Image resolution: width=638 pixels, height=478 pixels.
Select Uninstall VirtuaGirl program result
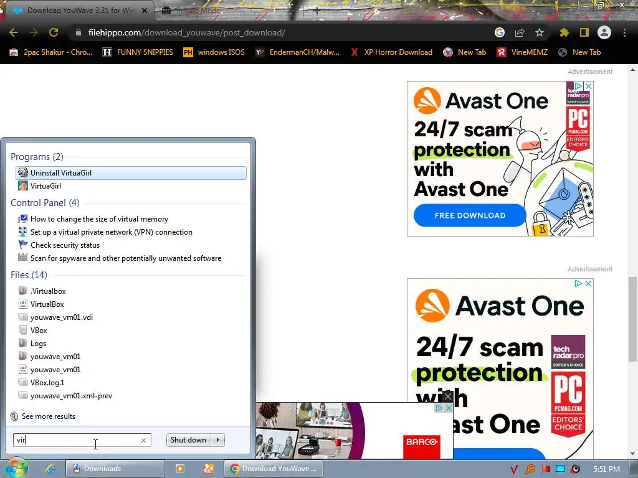coord(131,173)
